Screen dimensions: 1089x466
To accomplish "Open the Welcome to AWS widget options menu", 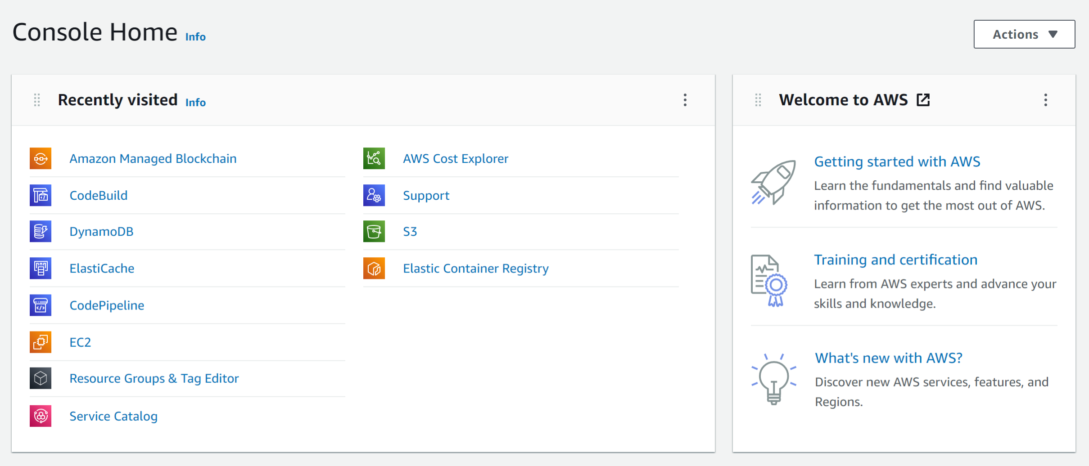I will [x=1046, y=100].
